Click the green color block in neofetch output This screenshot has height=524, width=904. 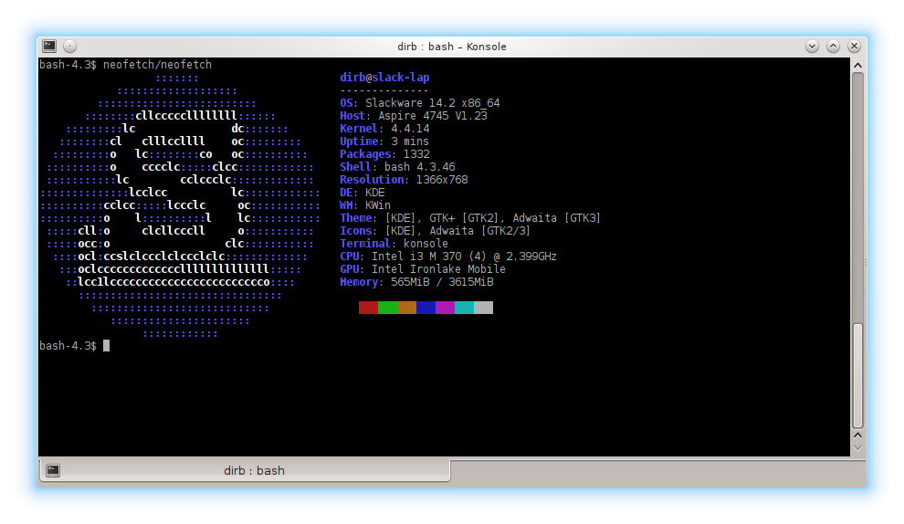387,308
